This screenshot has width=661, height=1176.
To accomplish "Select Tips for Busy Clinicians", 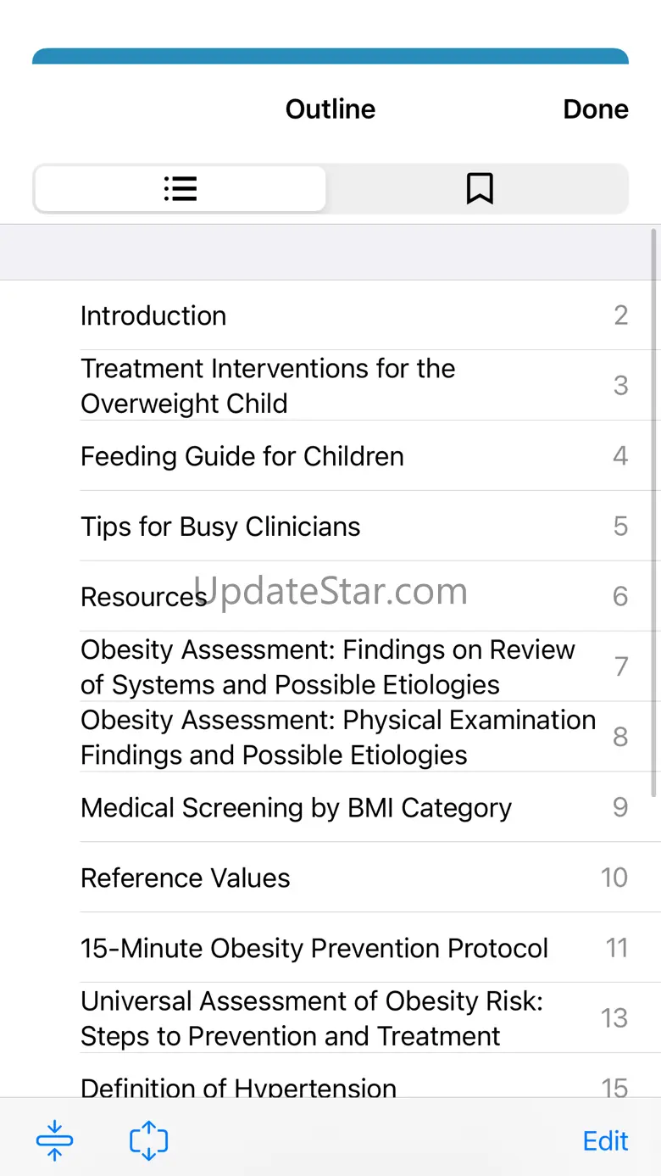I will (x=220, y=527).
